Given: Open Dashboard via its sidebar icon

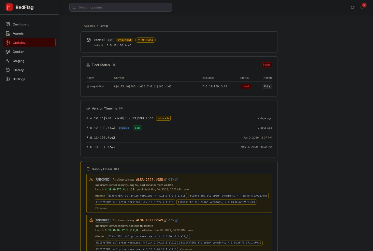Looking at the screenshot, I should coord(8,24).
